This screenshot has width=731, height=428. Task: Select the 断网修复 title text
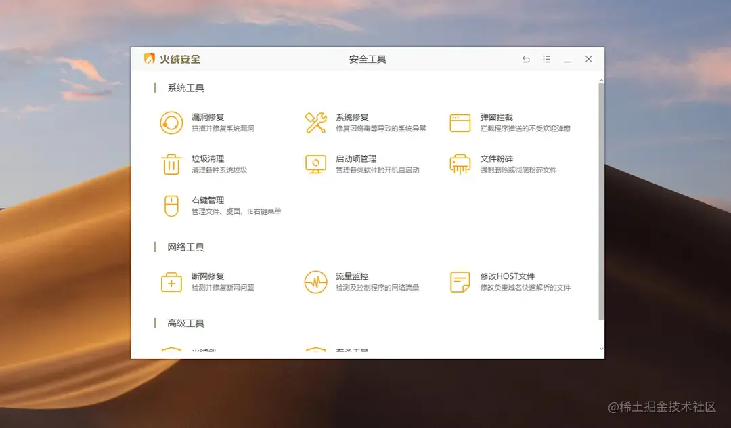pyautogui.click(x=208, y=276)
